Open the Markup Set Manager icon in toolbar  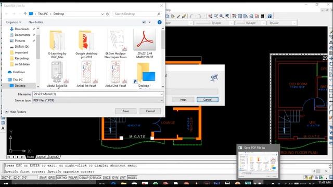257,16
